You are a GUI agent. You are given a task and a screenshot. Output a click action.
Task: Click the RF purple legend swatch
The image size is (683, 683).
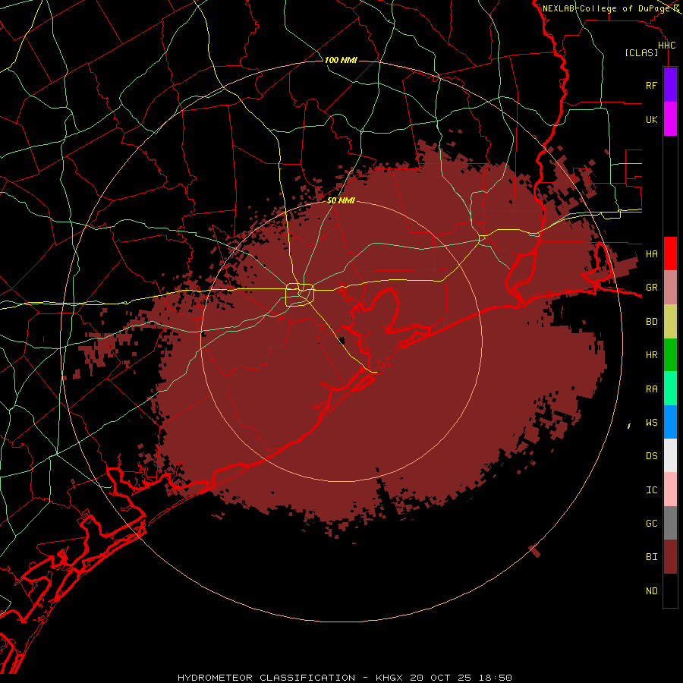(x=670, y=85)
